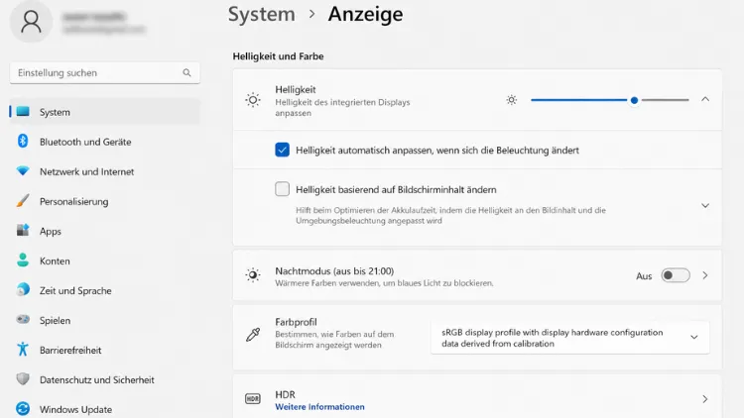Click the HDR row title
This screenshot has height=418, width=744.
(x=285, y=394)
